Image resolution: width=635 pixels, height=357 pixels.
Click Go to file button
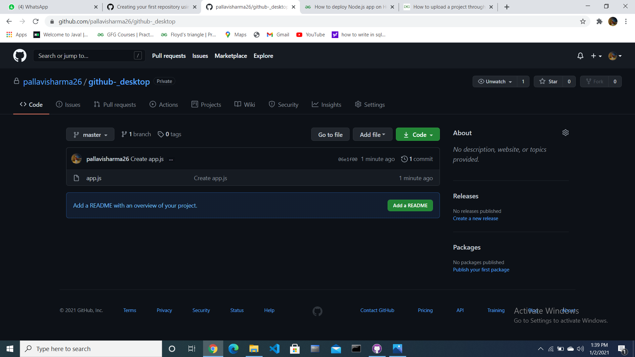tap(331, 134)
